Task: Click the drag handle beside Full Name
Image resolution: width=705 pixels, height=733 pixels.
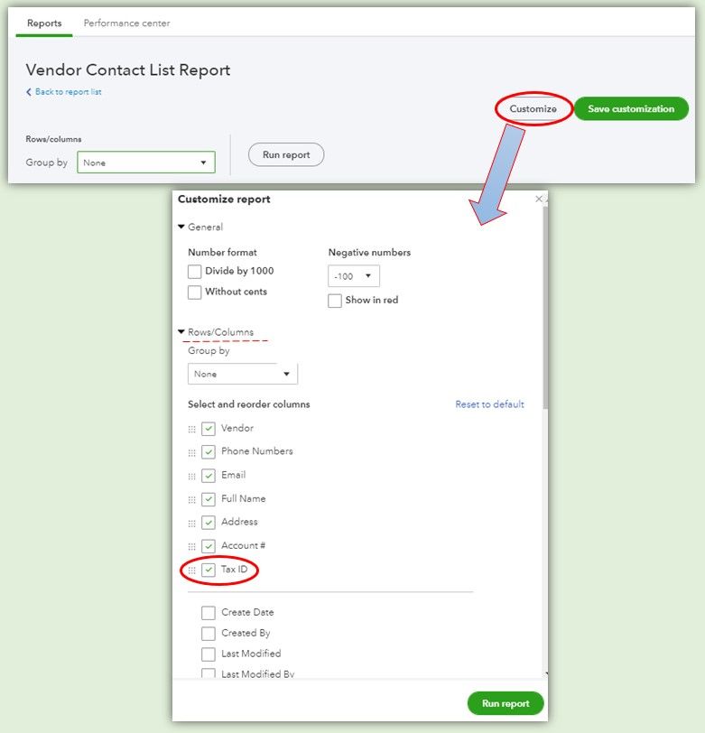Action: pos(191,500)
